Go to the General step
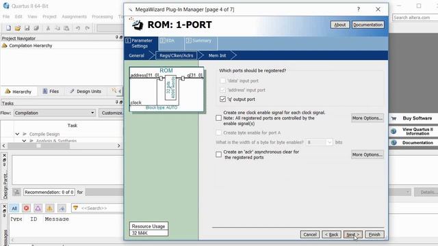The image size is (438, 246). pos(137,55)
